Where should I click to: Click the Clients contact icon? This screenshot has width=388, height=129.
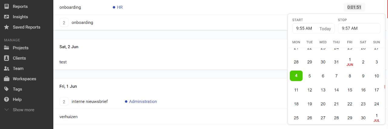[x=6, y=58]
